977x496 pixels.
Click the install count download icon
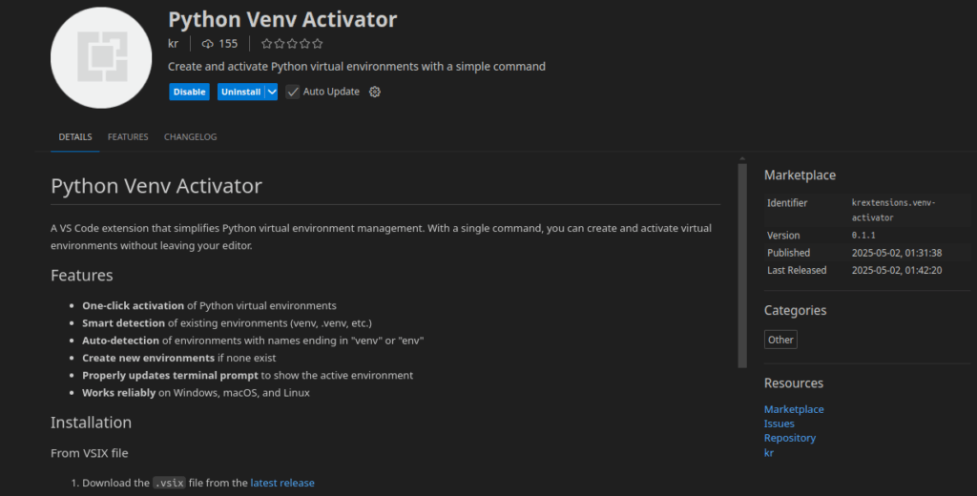[x=208, y=44]
